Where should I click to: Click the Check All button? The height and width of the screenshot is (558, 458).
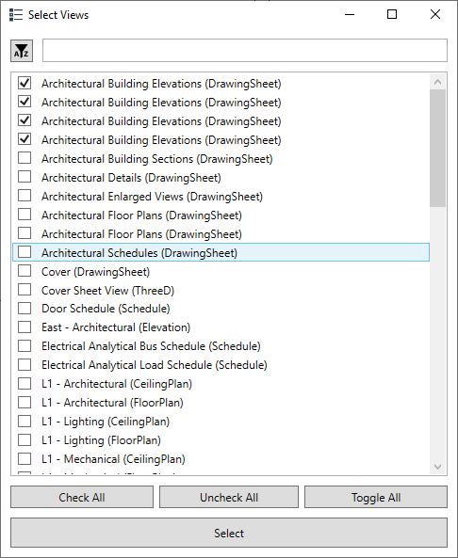(x=82, y=497)
